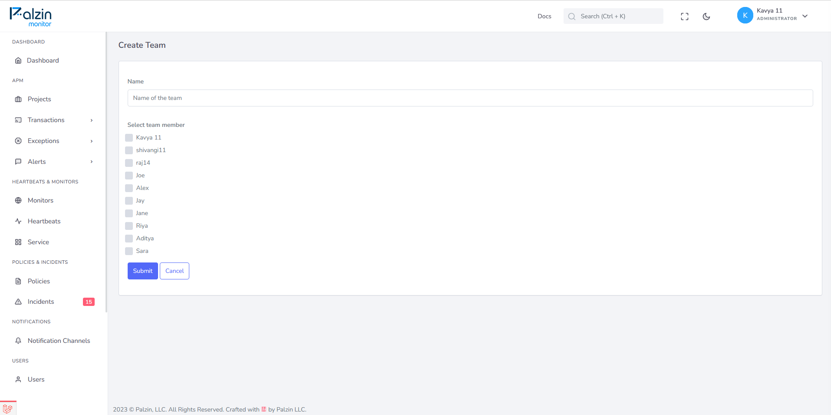The image size is (831, 415).
Task: Focus the team Name input field
Action: 470,98
